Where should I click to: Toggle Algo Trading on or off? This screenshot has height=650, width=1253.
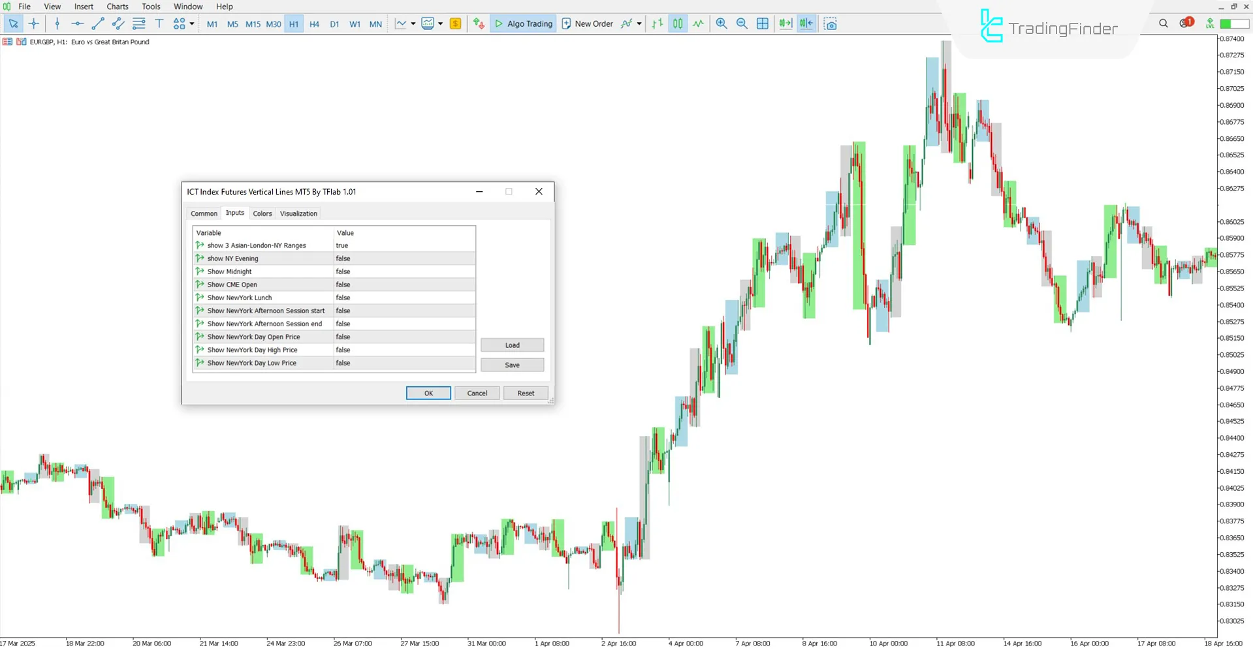522,23
